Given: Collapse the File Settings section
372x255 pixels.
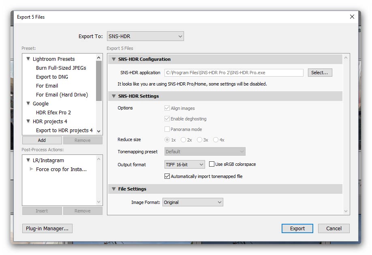Looking at the screenshot, I should click(114, 189).
